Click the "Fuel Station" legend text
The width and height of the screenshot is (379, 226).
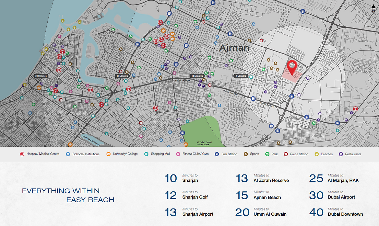pos(229,154)
